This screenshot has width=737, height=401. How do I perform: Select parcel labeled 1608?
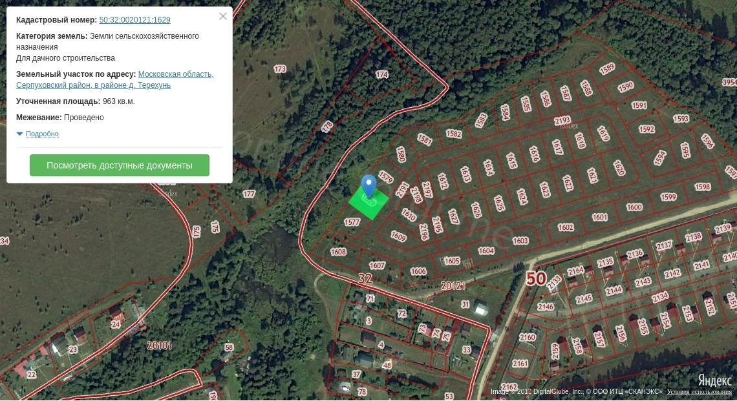click(338, 252)
